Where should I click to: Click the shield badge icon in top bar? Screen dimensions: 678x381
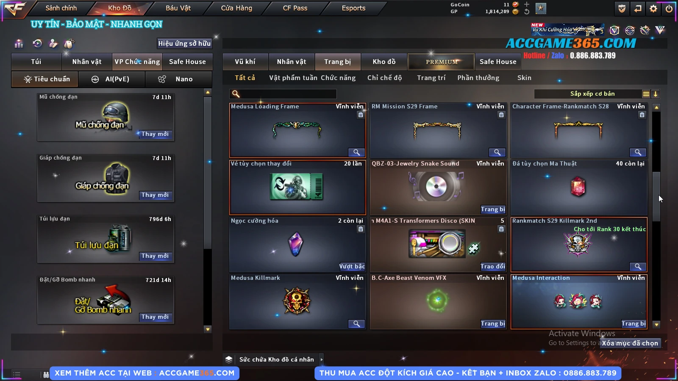point(622,8)
